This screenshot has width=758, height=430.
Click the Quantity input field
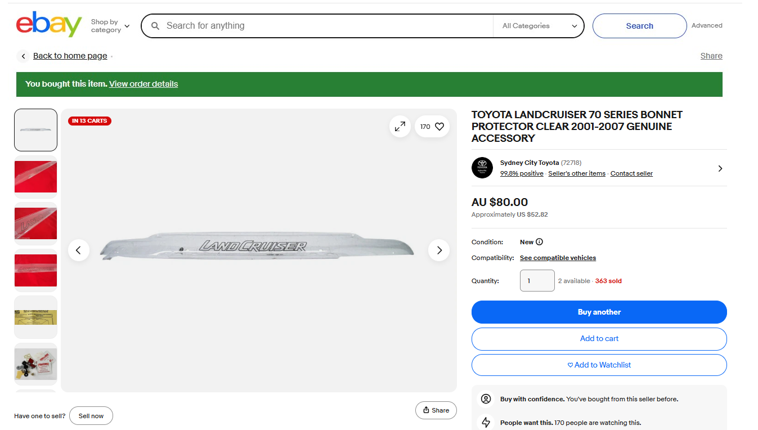tap(537, 281)
